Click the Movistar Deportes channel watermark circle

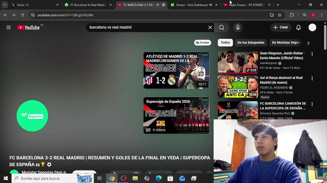click(32, 116)
